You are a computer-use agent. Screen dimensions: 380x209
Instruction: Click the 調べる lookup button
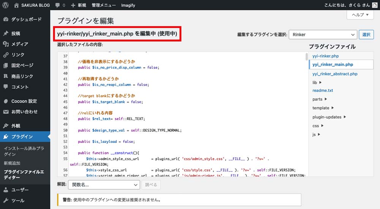click(x=151, y=185)
